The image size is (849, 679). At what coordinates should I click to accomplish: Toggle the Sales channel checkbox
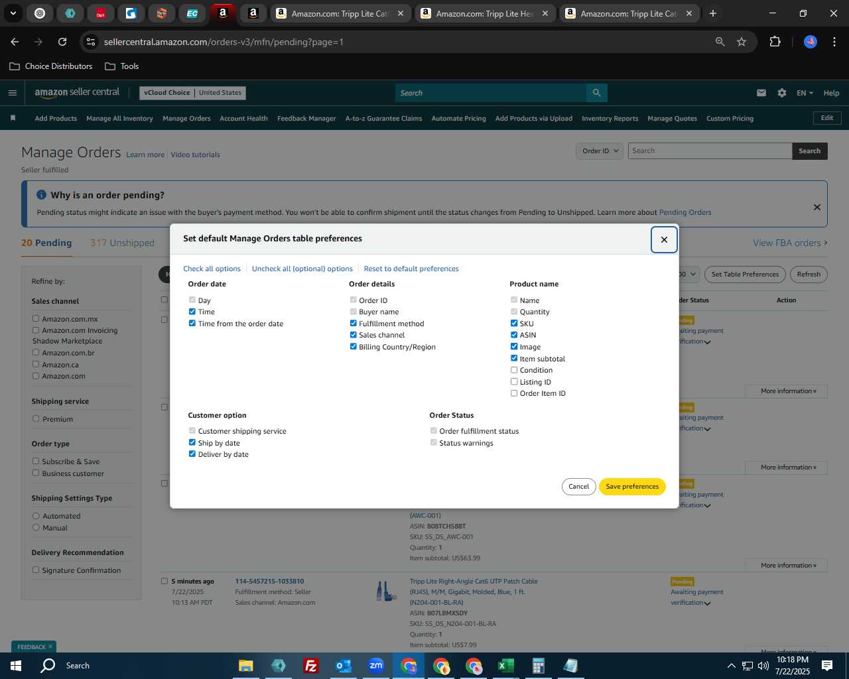(x=353, y=335)
